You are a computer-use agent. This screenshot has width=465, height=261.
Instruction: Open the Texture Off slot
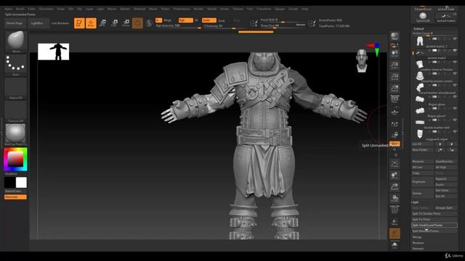coord(16,111)
